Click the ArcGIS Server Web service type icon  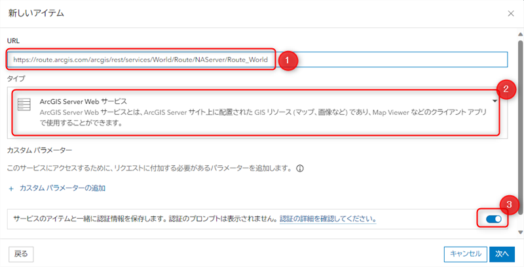(24, 104)
